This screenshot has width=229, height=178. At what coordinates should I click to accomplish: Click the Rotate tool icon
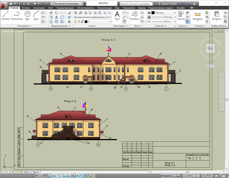point(56,13)
